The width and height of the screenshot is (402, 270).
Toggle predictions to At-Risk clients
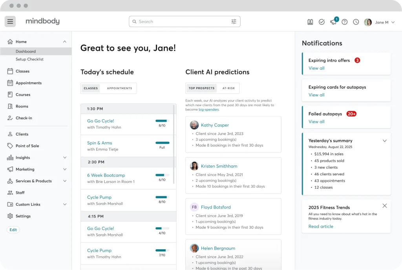(228, 88)
